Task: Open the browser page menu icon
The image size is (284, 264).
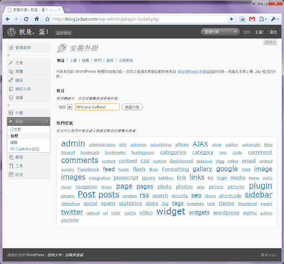Action: pos(263,19)
